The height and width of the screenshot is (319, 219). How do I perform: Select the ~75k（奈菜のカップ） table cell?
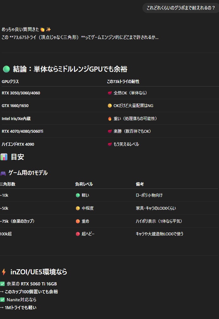coord(17,221)
